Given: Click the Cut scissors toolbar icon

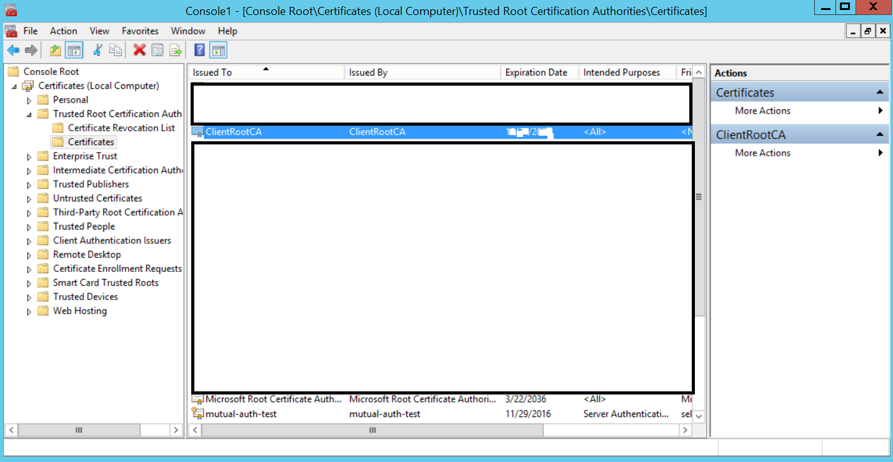Looking at the screenshot, I should [97, 51].
